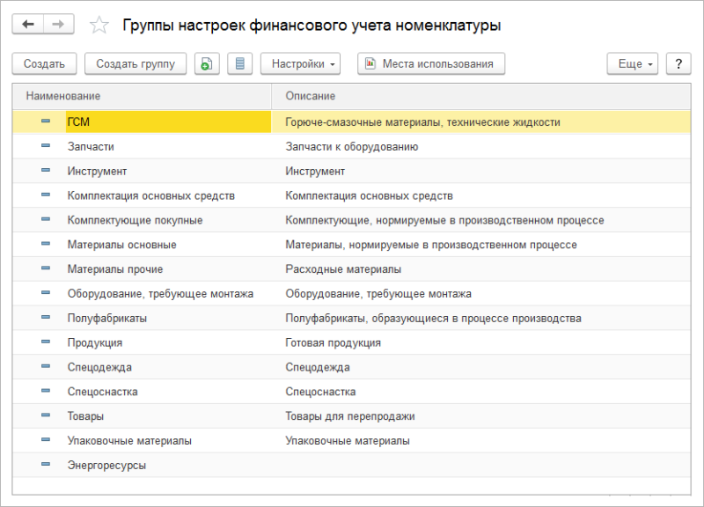
Task: Click the Создать группу button
Action: pyautogui.click(x=136, y=63)
